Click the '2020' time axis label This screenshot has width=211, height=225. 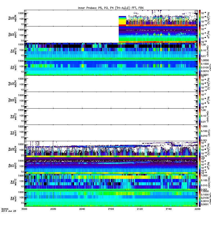point(53,209)
